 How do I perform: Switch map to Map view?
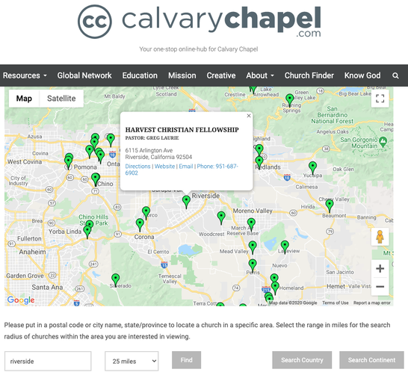point(24,99)
